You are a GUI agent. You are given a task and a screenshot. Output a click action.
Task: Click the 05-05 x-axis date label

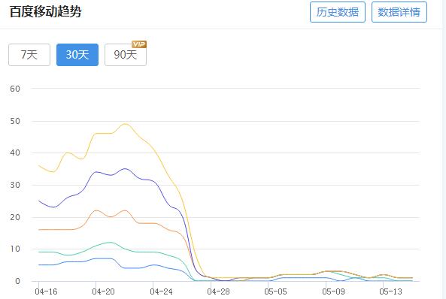tap(275, 291)
